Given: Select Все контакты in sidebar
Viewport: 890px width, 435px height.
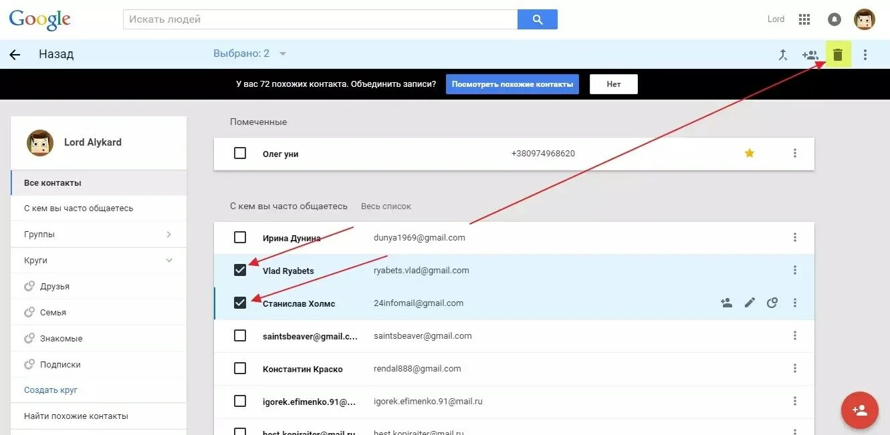Looking at the screenshot, I should [98, 182].
